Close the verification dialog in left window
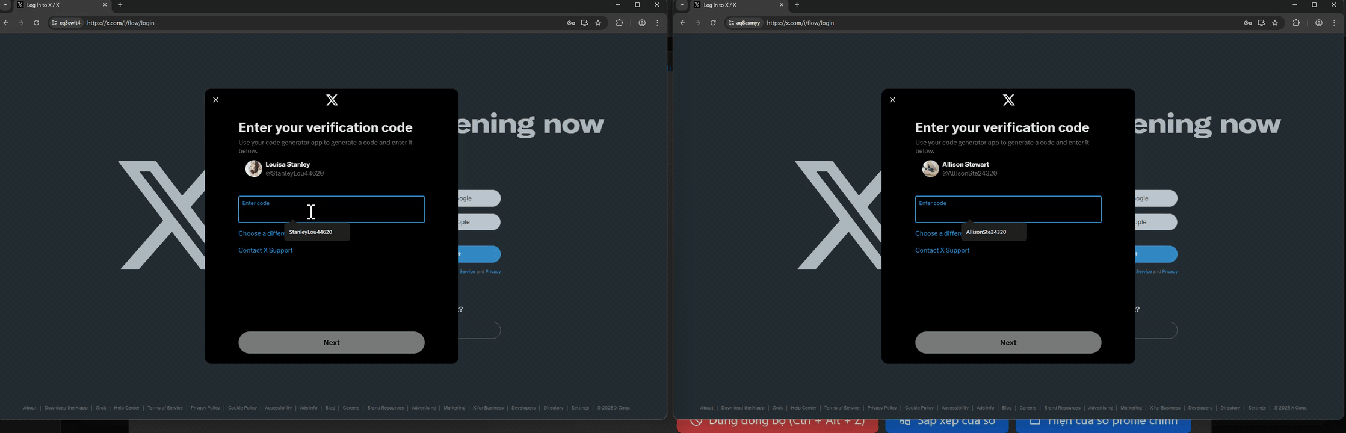1346x433 pixels. (216, 100)
